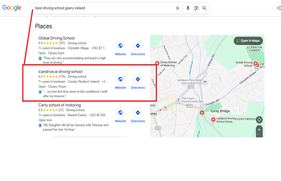Click the Website text link under Global Driving School
281x181 pixels.
tap(120, 54)
